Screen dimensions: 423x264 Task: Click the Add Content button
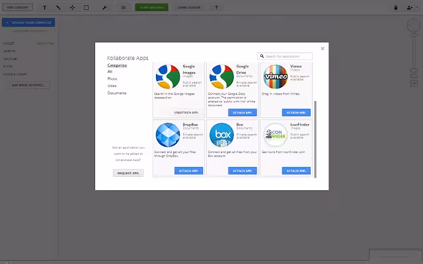click(x=18, y=7)
